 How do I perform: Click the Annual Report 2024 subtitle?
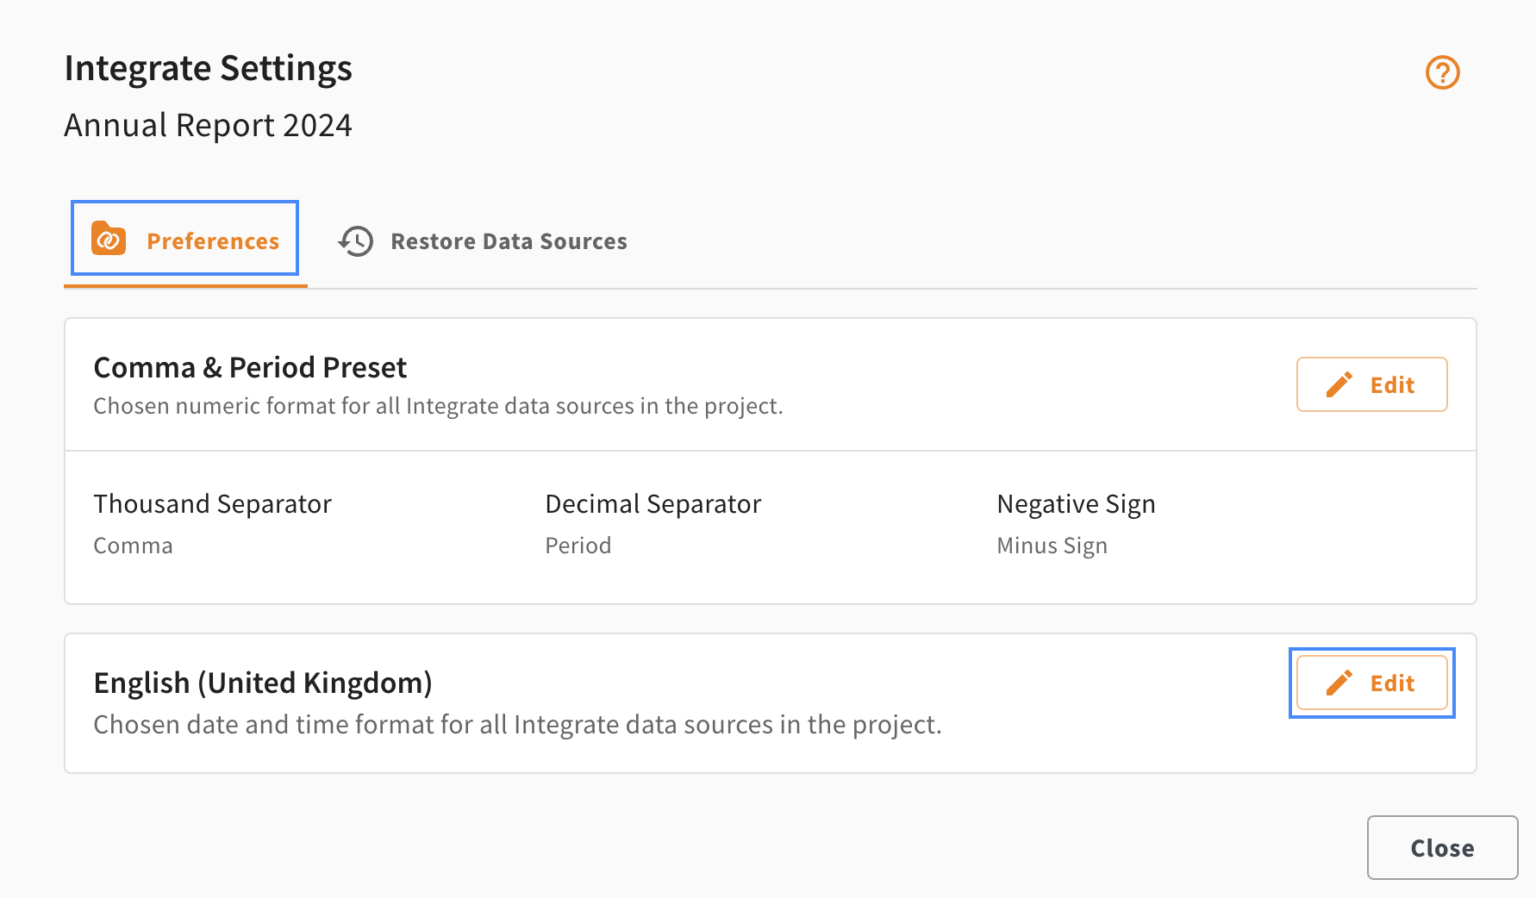(208, 125)
